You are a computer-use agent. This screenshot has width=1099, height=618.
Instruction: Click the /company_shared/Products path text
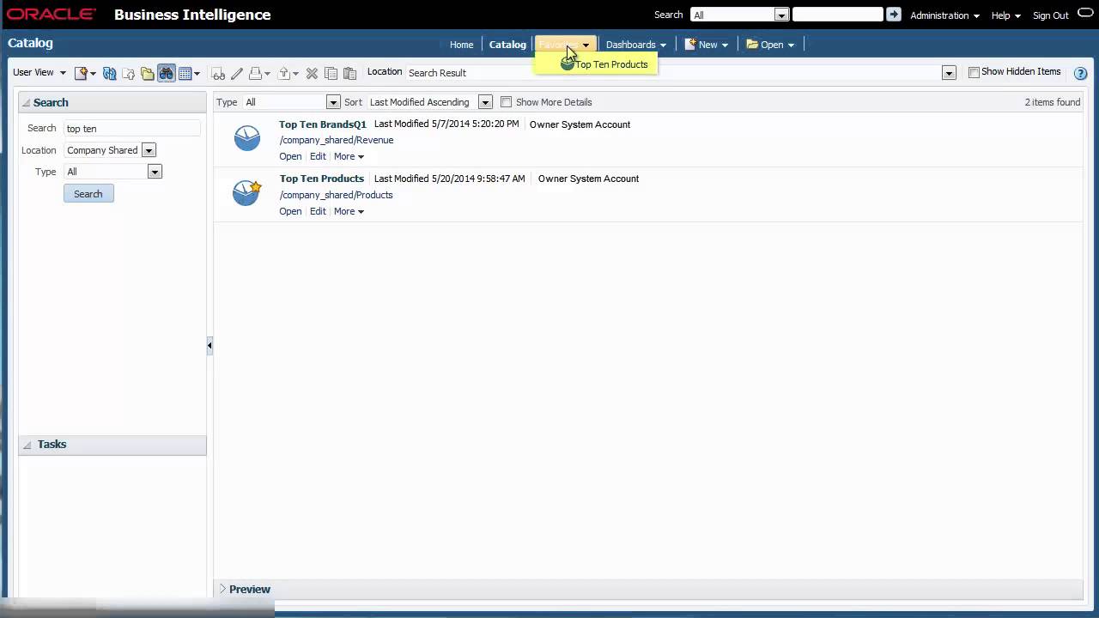(336, 195)
